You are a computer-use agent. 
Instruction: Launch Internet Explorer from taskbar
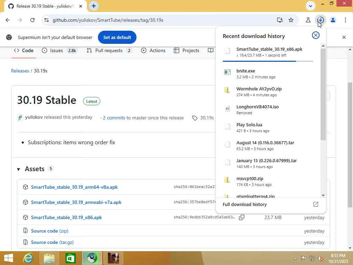pyautogui.click(x=28, y=258)
